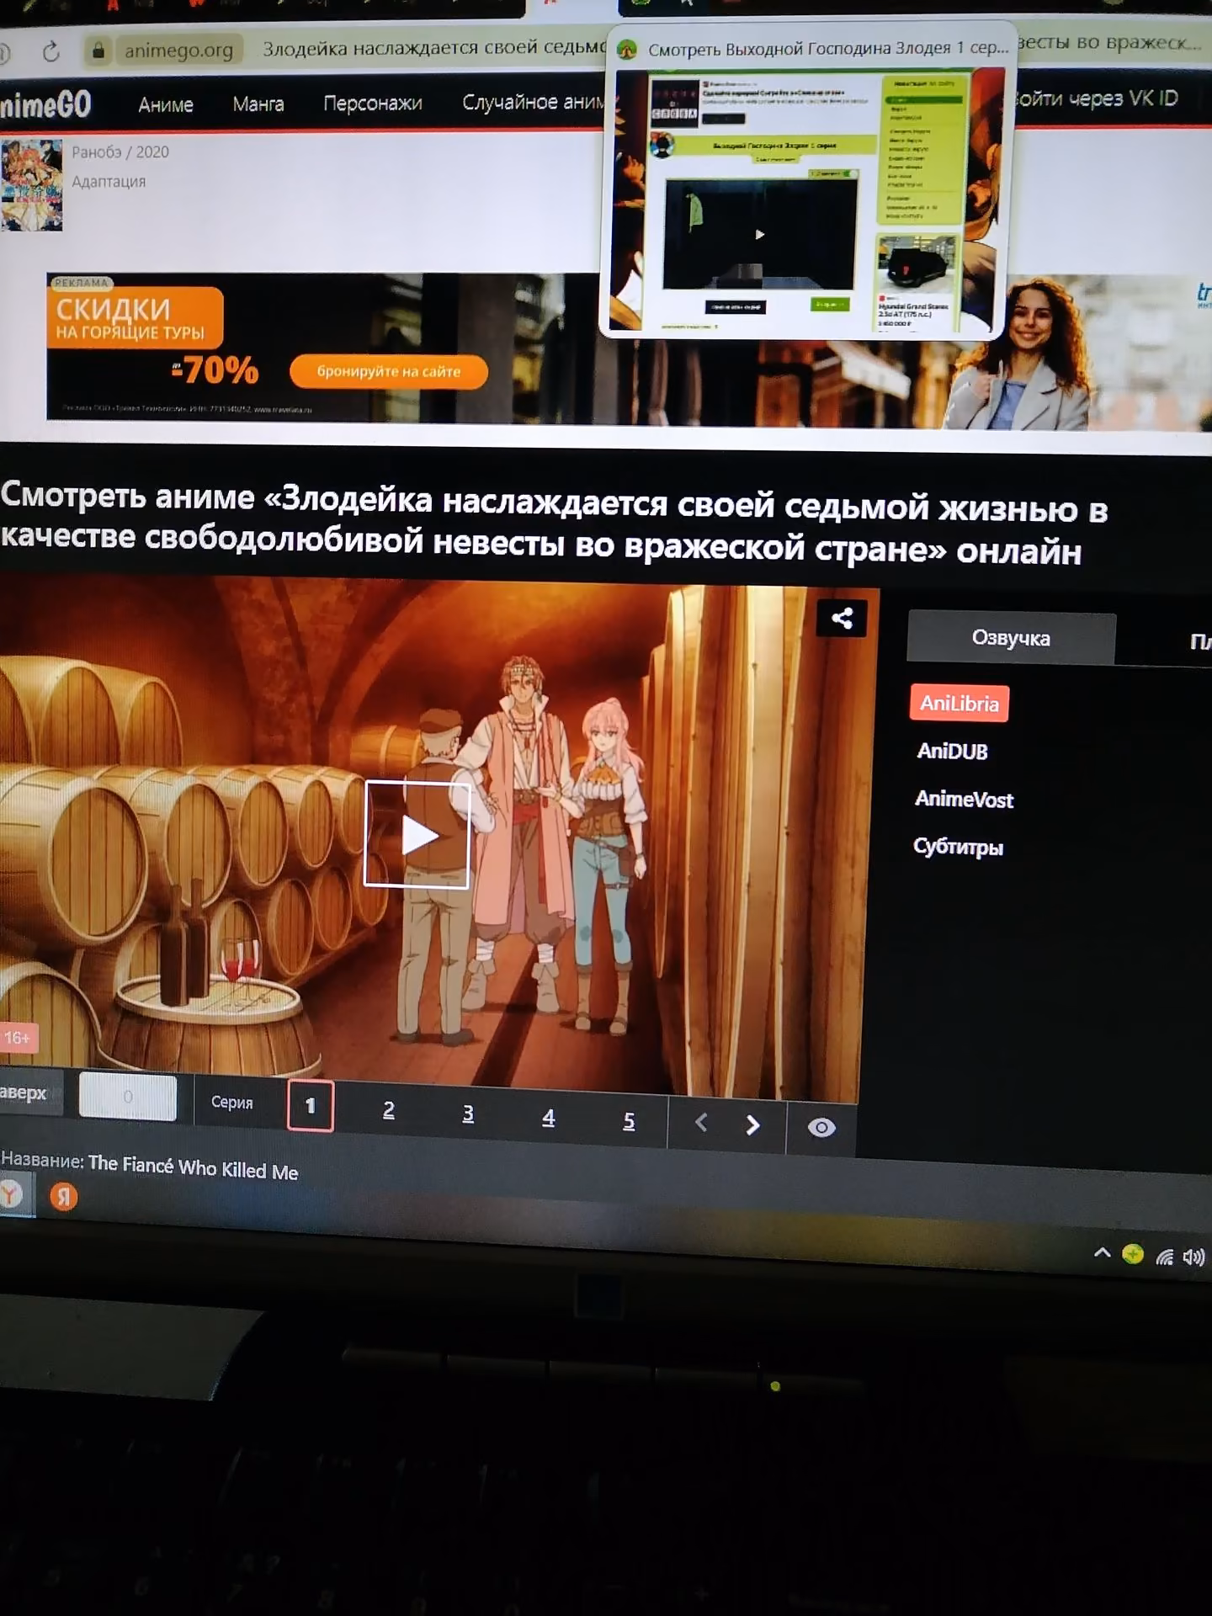The image size is (1212, 1616).
Task: Open the orange Yandex icon
Action: point(63,1195)
